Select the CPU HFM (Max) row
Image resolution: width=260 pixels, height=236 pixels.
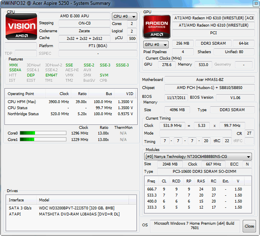pos(70,101)
